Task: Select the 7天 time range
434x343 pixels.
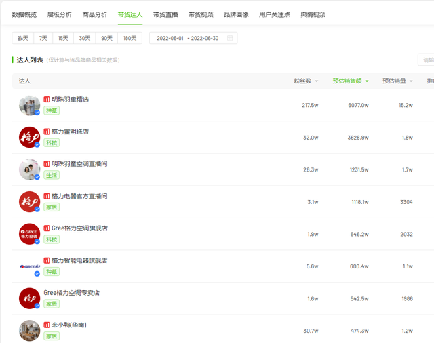Action: pyautogui.click(x=43, y=38)
